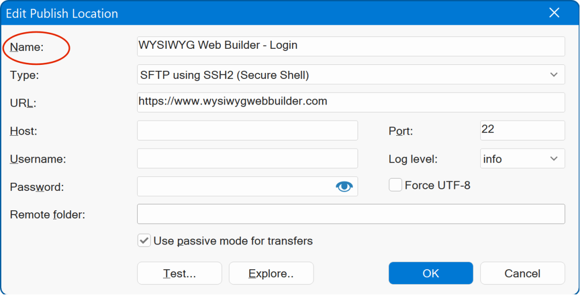Click the Remote folder input field
580x296 pixels.
(351, 214)
